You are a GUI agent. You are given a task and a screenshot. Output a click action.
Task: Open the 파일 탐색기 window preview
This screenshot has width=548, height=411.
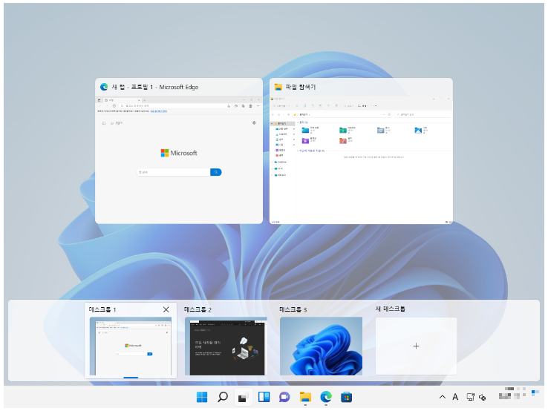[361, 151]
